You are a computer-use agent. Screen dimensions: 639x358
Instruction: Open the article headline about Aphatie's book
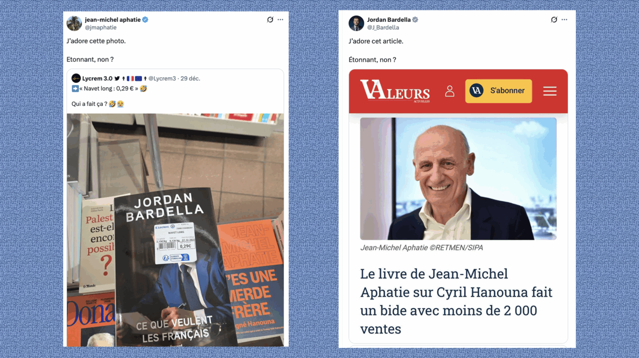coord(456,301)
